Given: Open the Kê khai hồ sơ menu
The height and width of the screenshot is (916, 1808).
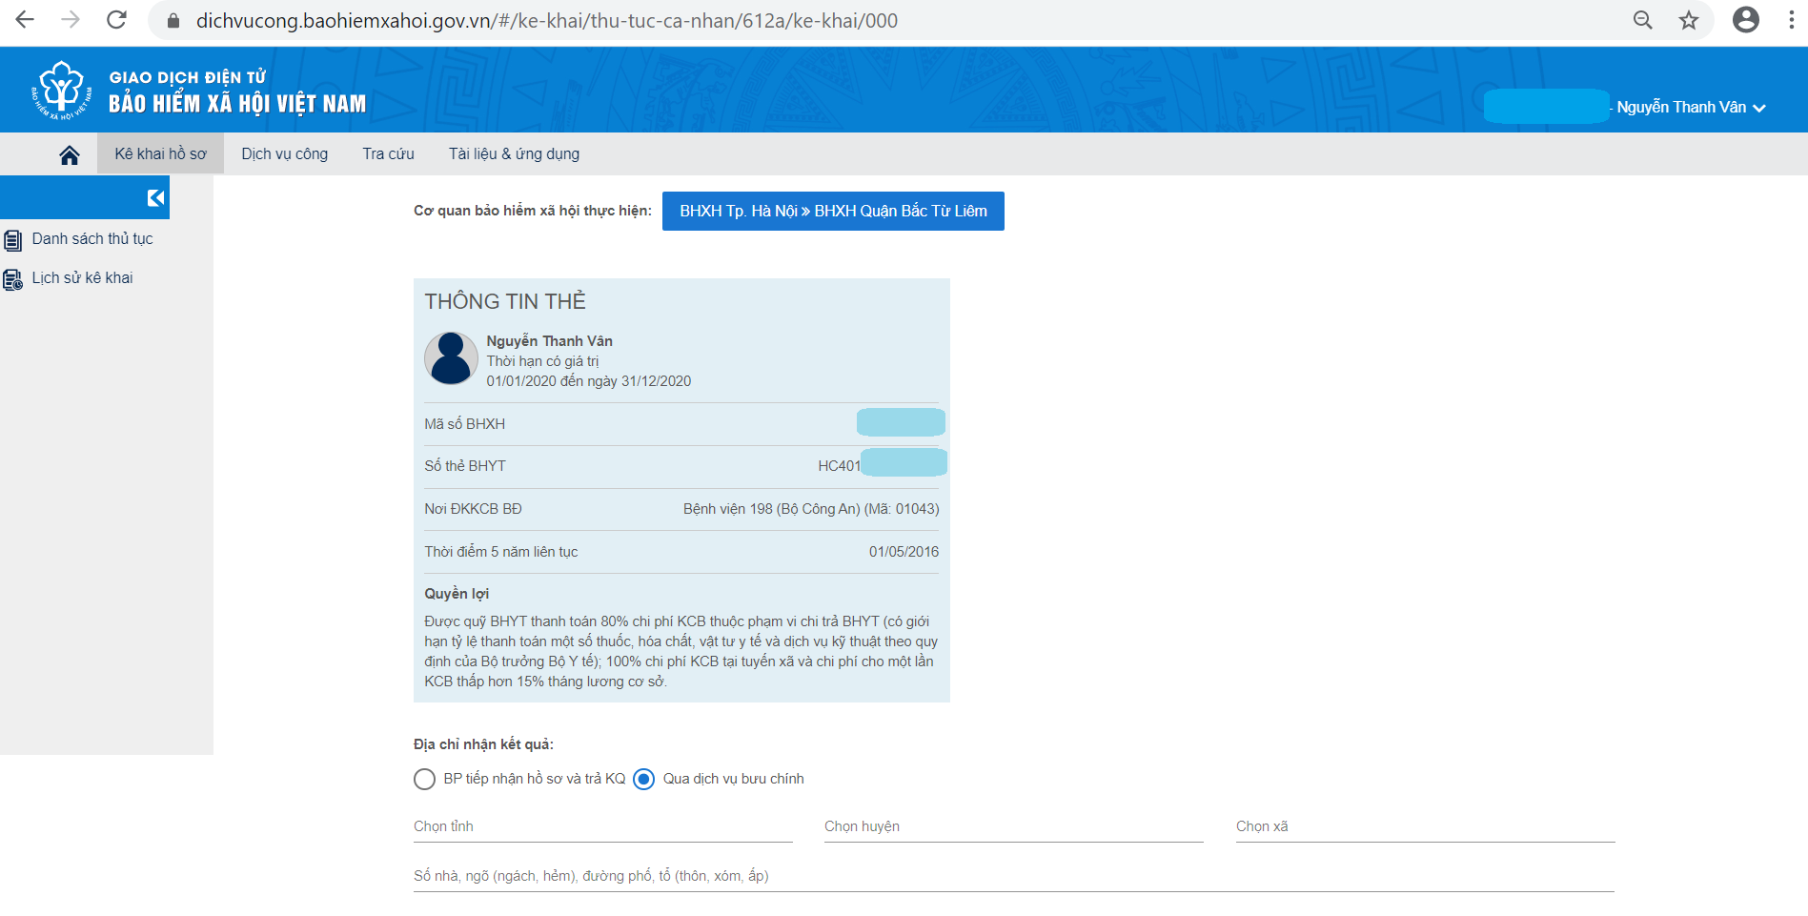Looking at the screenshot, I should [x=160, y=154].
